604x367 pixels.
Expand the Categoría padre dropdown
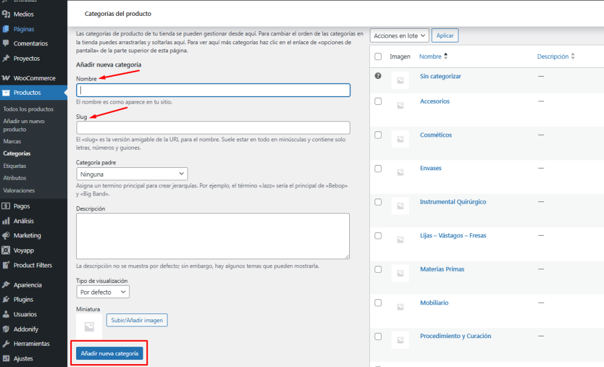[132, 174]
